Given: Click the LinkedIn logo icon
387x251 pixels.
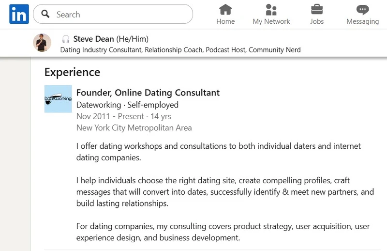Looking at the screenshot, I should point(19,15).
